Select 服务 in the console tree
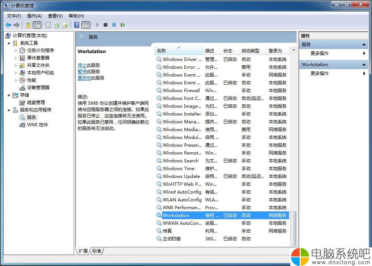This screenshot has height=266, width=372. [x=31, y=117]
